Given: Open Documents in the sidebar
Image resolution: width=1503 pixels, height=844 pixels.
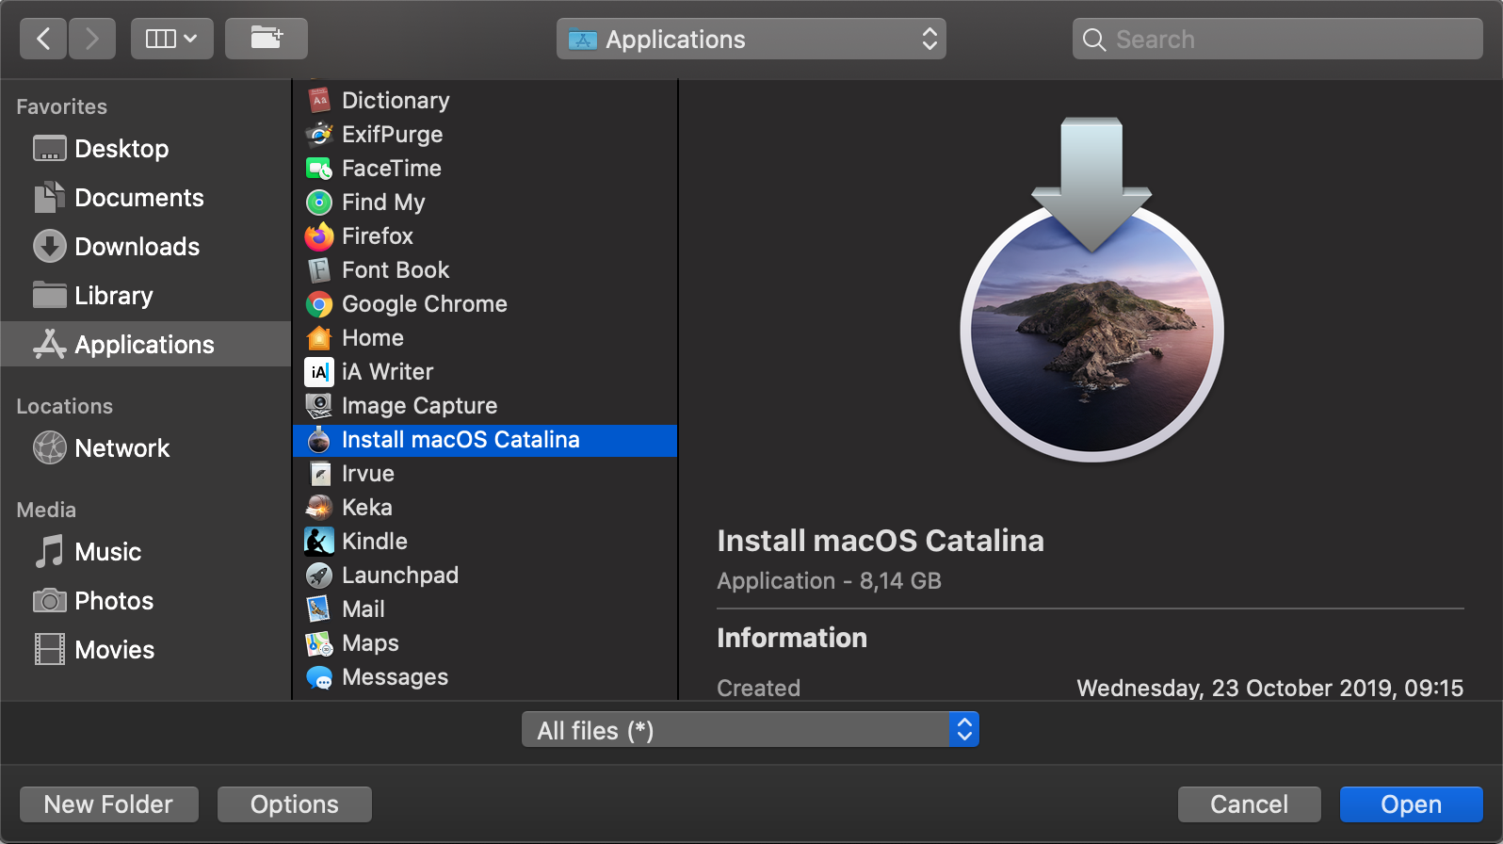Looking at the screenshot, I should (x=138, y=198).
